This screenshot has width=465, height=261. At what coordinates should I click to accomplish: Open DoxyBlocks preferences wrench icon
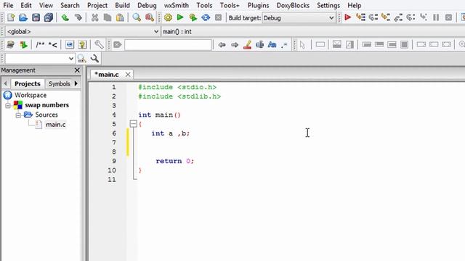coord(99,45)
